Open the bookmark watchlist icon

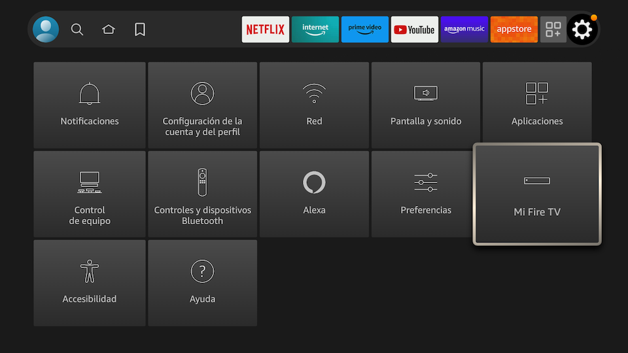click(140, 29)
